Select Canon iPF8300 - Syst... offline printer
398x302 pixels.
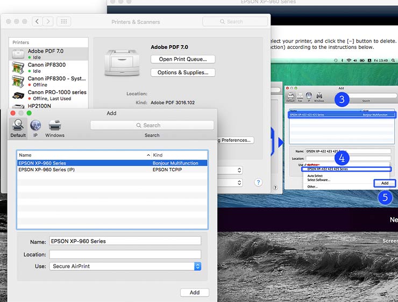click(x=49, y=81)
